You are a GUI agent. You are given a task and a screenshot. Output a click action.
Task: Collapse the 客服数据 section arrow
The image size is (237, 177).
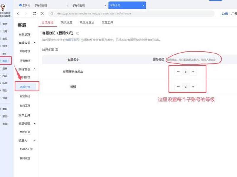[35, 43]
